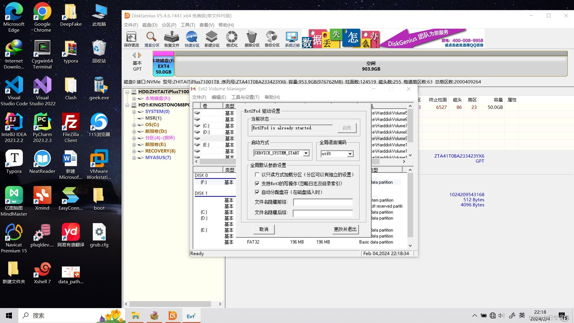This screenshot has height=323, width=574.
Task: Open DiskGenius 查看(V) menu
Action: (207, 25)
